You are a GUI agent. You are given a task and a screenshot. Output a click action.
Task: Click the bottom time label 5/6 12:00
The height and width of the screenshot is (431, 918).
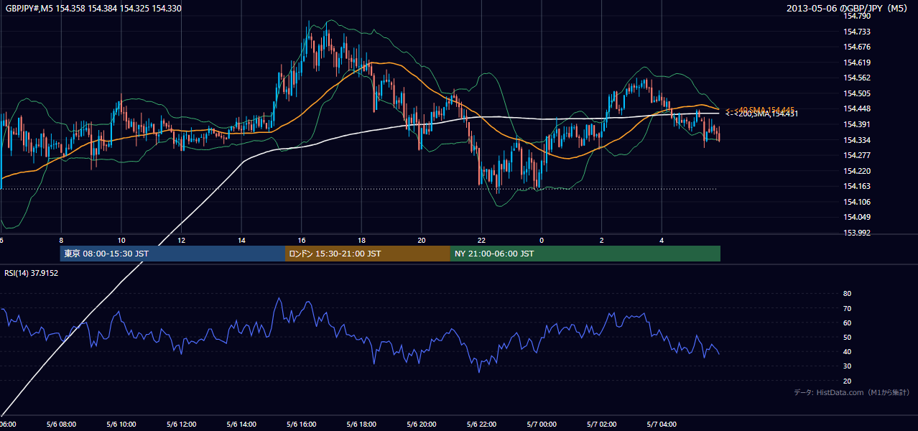(181, 425)
